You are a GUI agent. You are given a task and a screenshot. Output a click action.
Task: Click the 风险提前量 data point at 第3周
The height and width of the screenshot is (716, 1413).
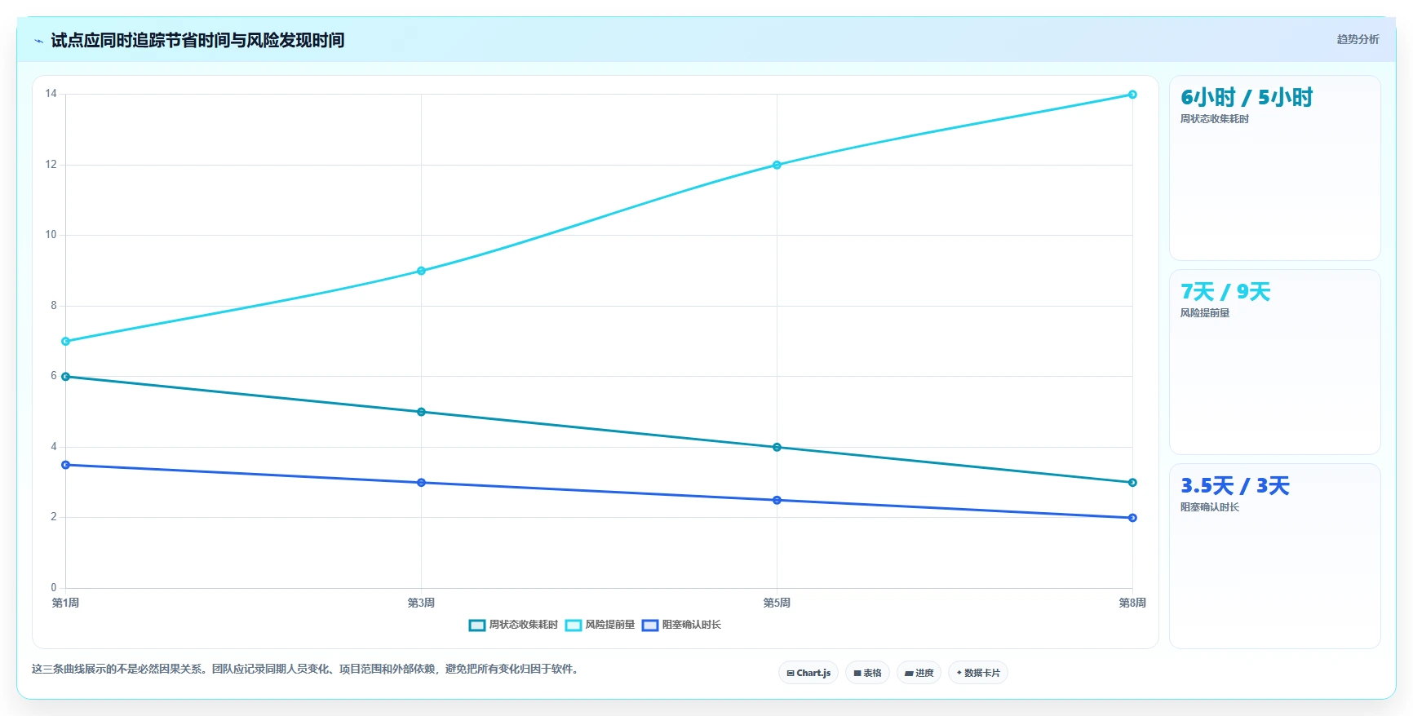tap(421, 271)
